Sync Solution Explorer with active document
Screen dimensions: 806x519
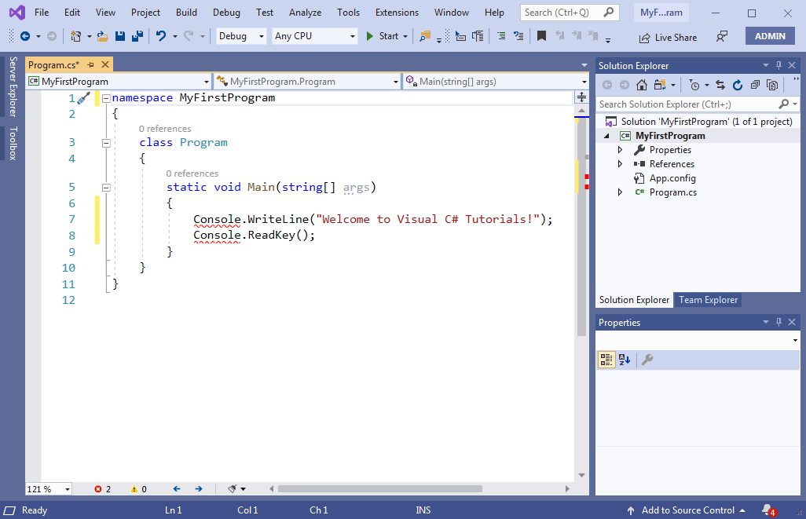(721, 85)
